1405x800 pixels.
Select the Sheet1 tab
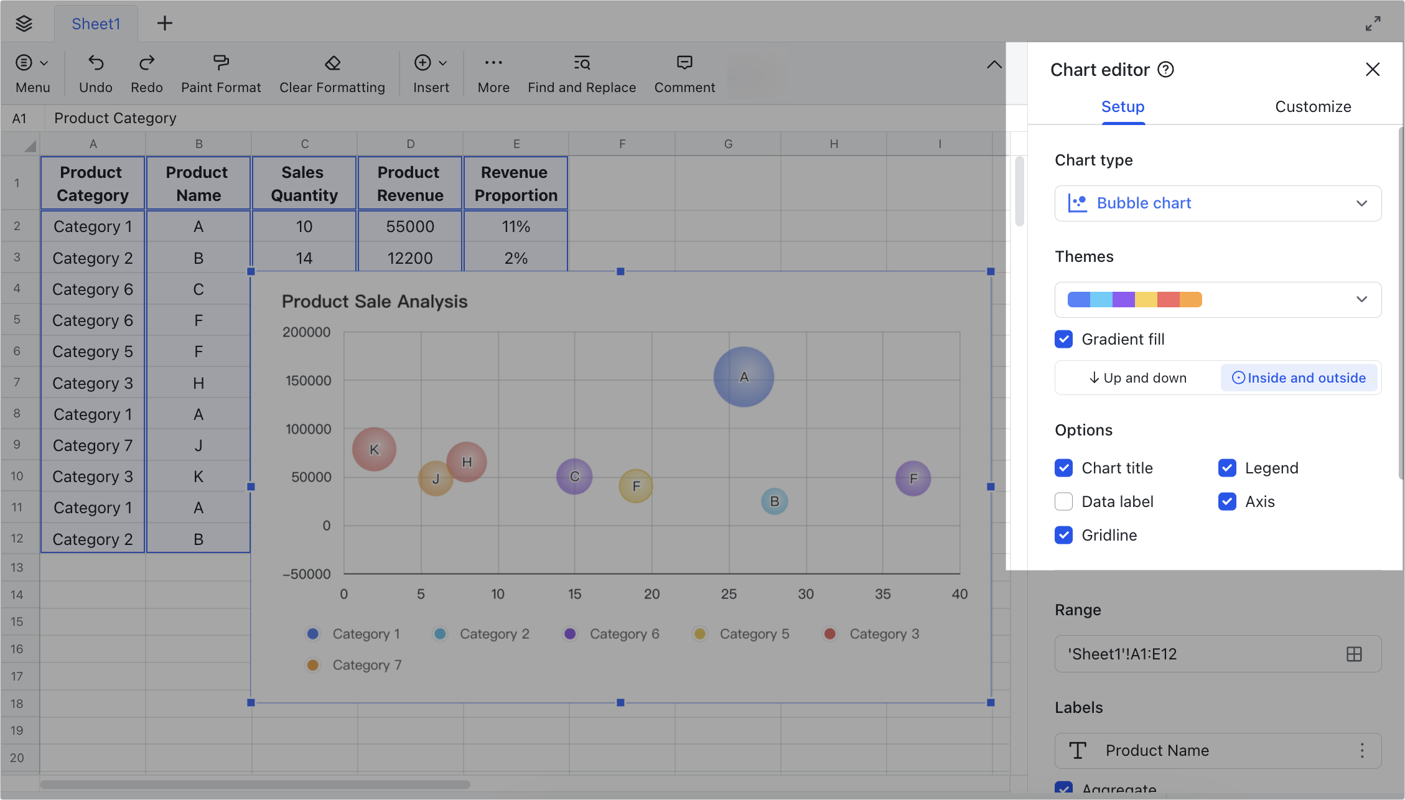tap(96, 23)
